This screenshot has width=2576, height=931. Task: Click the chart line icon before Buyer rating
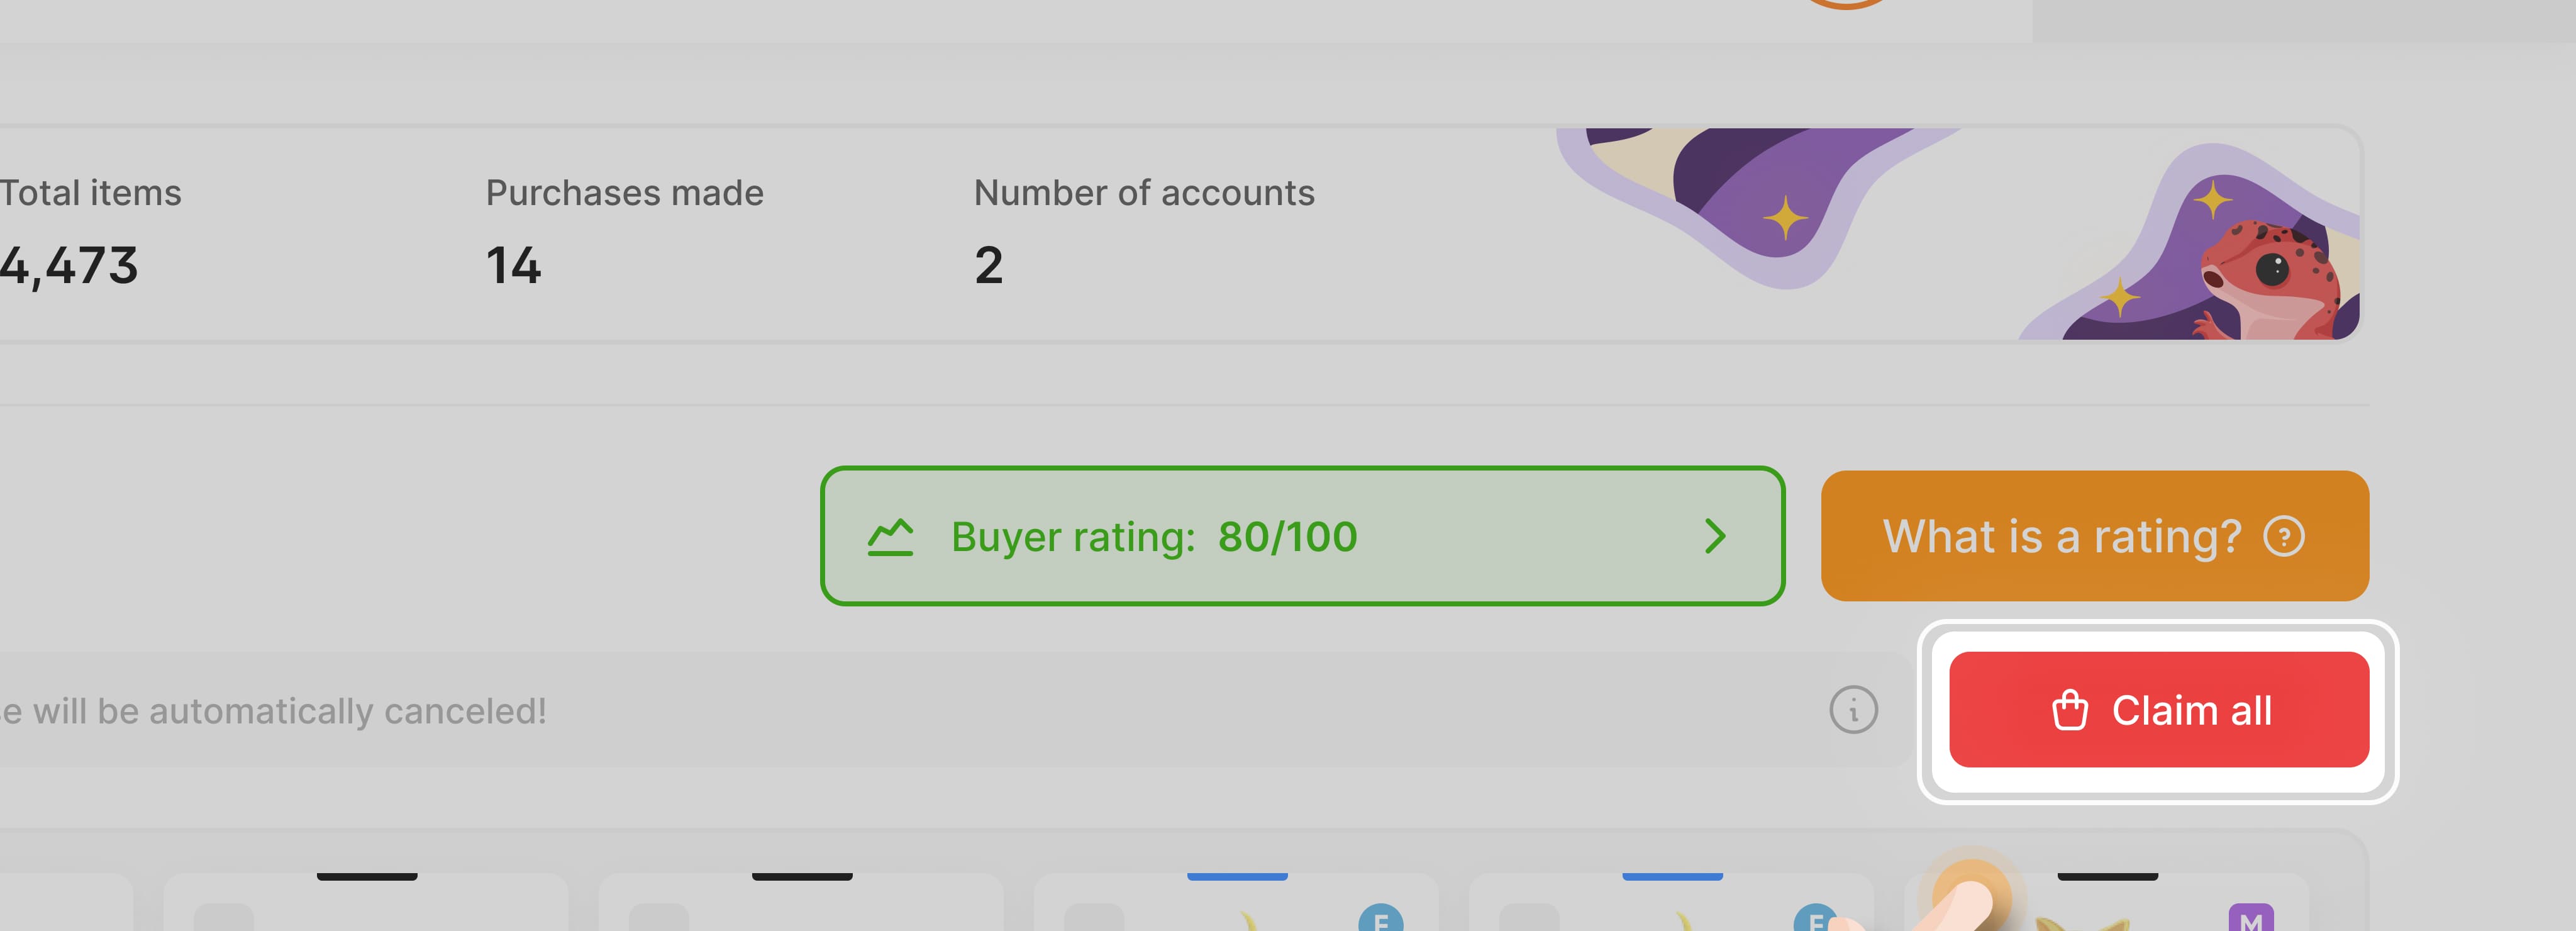click(x=890, y=537)
